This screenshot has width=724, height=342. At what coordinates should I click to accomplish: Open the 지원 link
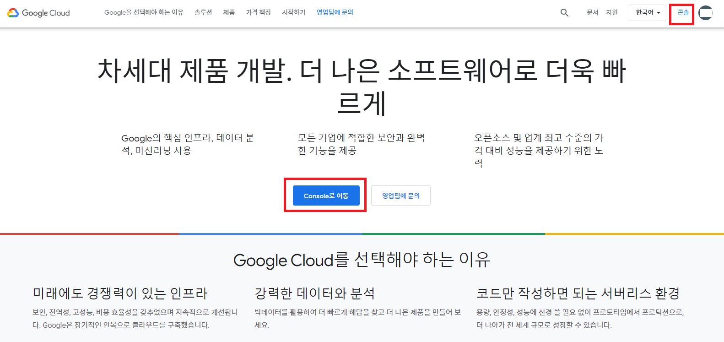pyautogui.click(x=612, y=12)
